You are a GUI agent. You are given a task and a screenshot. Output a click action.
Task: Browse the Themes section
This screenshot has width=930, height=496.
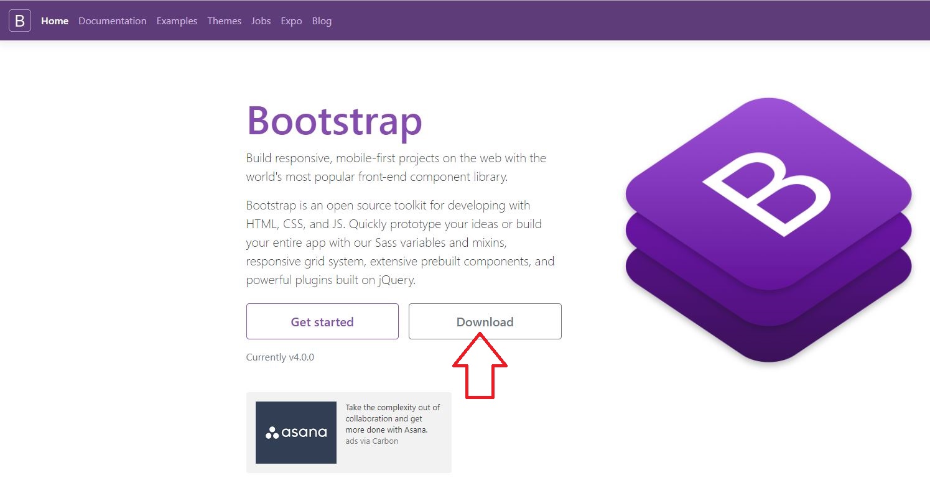[x=224, y=21]
